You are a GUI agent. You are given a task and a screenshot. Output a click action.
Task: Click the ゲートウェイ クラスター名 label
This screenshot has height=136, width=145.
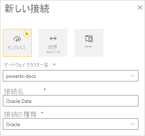tap(26, 65)
